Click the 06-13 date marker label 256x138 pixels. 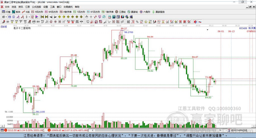(231, 31)
